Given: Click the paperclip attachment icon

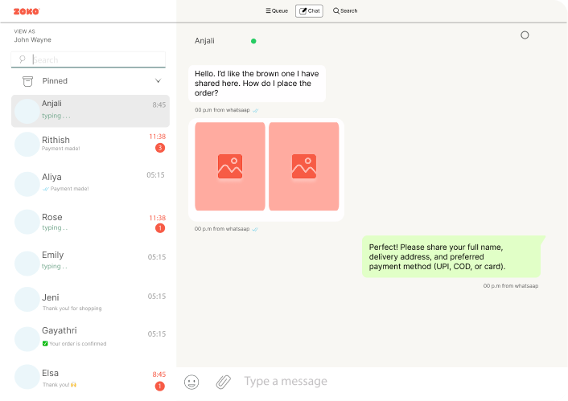Looking at the screenshot, I should 224,382.
